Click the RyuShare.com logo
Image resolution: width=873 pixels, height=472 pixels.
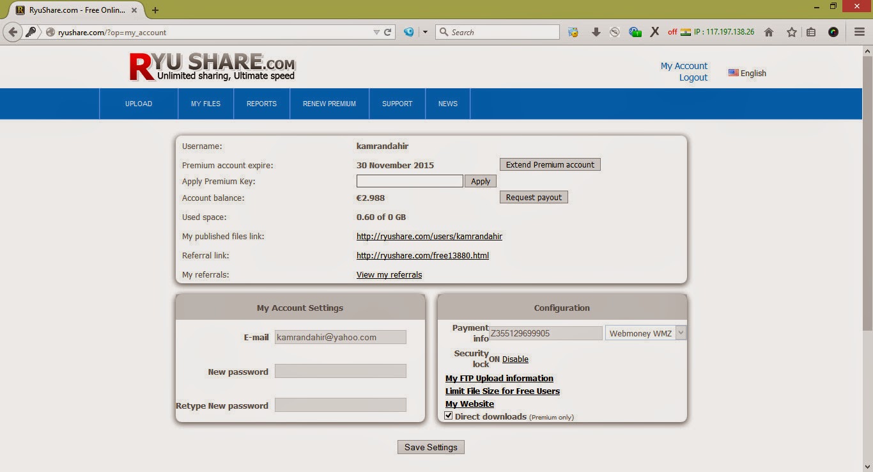coord(213,67)
